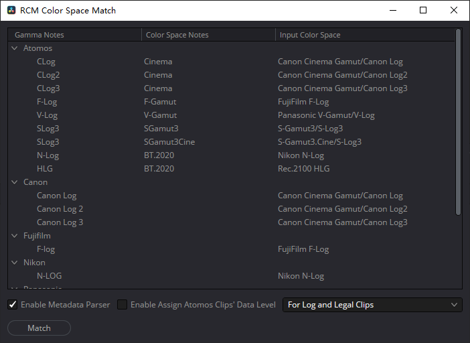470x343 pixels.
Task: Select the CLog row under Atomos
Action: point(231,62)
